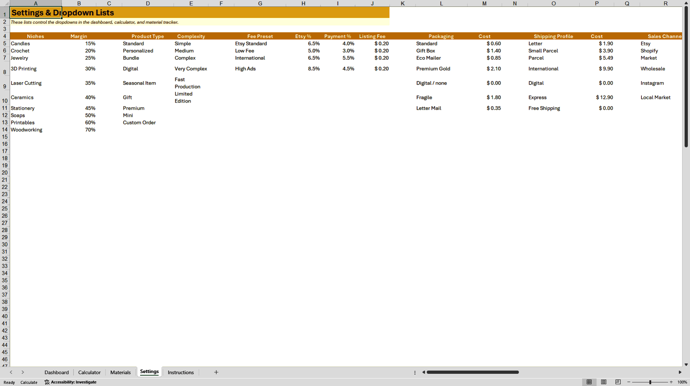Select the Limited Edition cell

pyautogui.click(x=191, y=97)
